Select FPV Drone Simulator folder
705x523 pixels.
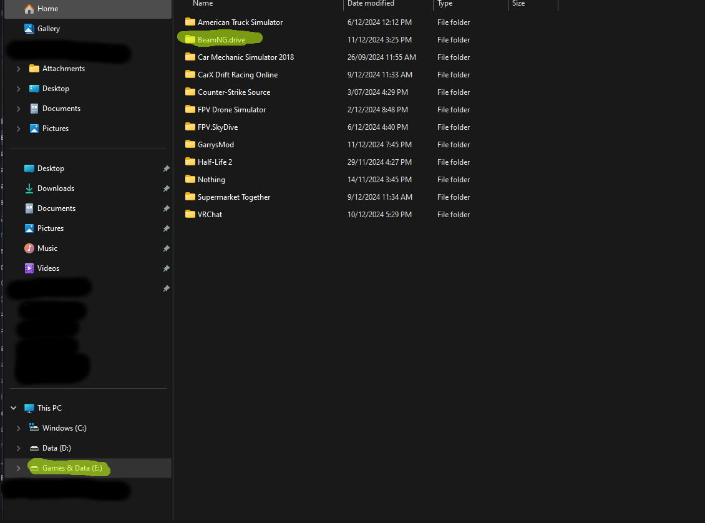[231, 110]
